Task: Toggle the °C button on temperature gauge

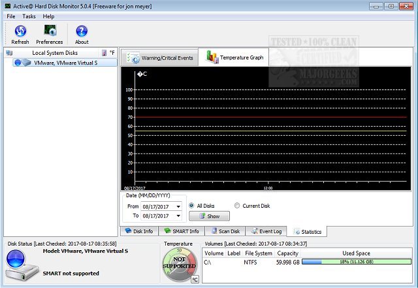Action: [195, 280]
